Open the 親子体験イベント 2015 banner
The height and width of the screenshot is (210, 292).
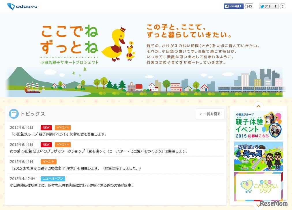(259, 126)
